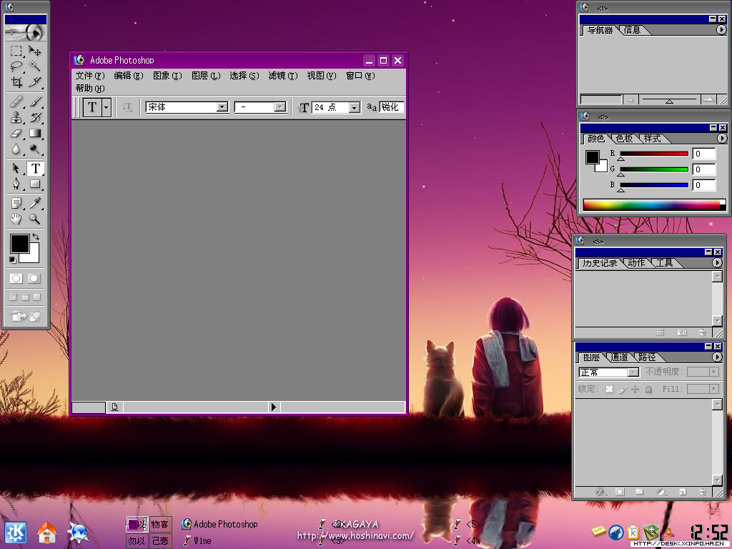Open the 宋体 font family dropdown
Image resolution: width=732 pixels, height=549 pixels.
tap(222, 107)
